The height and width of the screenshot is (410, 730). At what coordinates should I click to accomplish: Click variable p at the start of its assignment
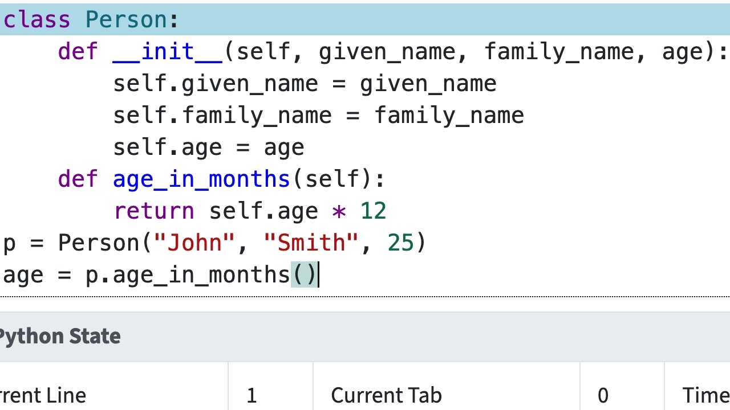(x=10, y=243)
